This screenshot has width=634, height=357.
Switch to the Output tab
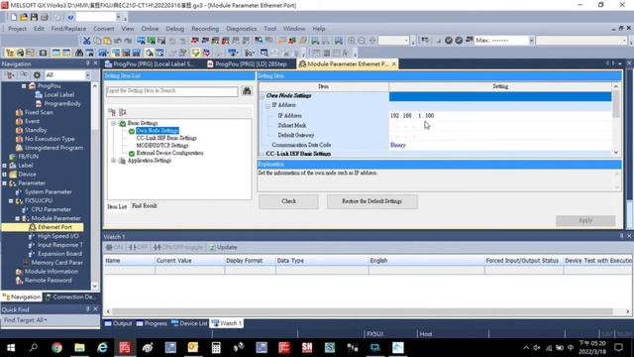(x=119, y=323)
